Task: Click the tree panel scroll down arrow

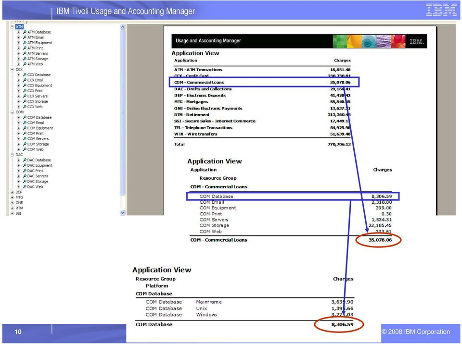Action: coord(123,212)
